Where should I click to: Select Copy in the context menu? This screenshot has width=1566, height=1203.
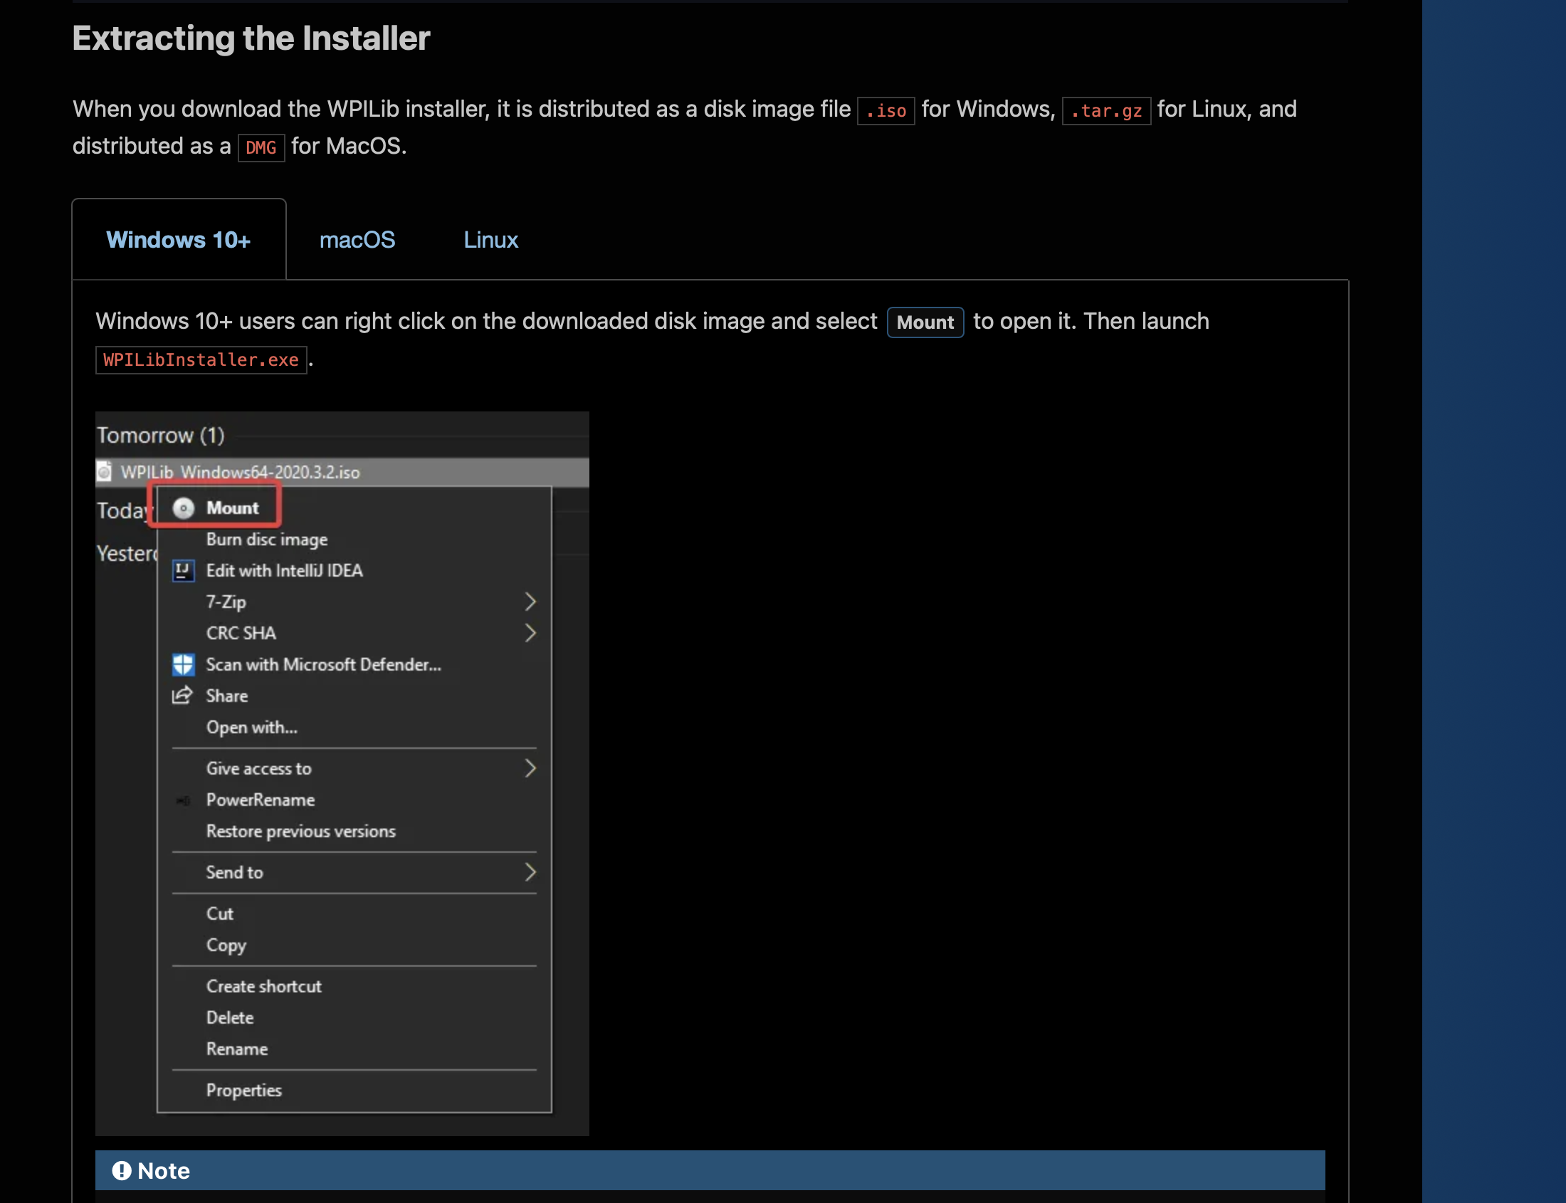click(226, 945)
